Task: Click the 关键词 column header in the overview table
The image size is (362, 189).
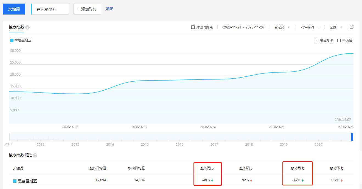Action: [18, 168]
